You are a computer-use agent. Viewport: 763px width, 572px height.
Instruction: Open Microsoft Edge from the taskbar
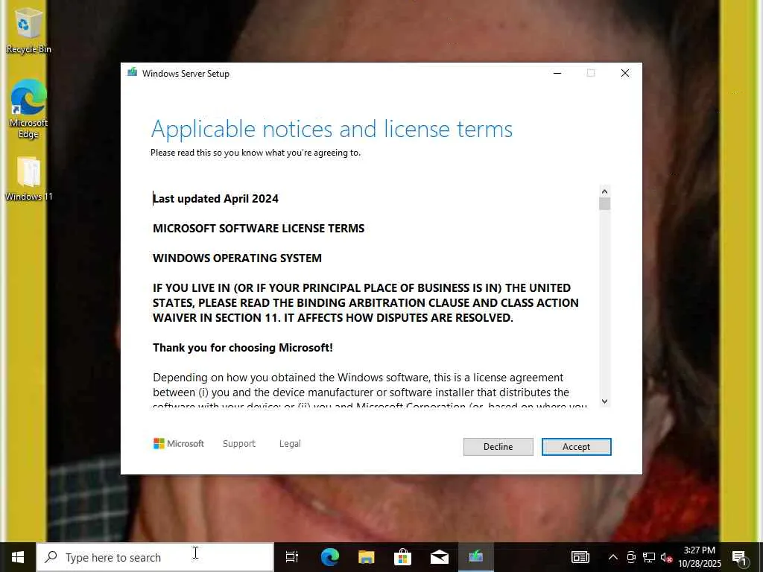330,557
